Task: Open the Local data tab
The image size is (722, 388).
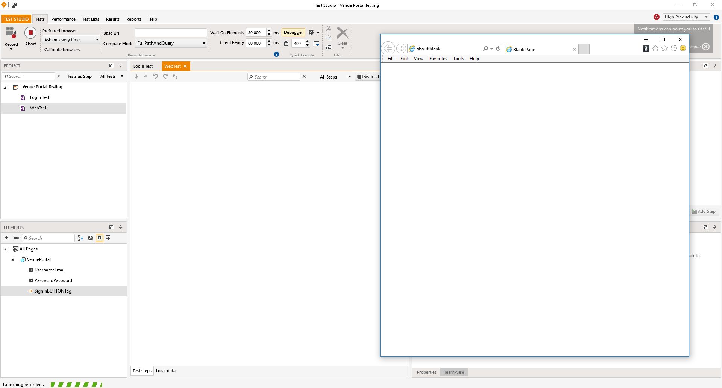Action: click(x=165, y=371)
